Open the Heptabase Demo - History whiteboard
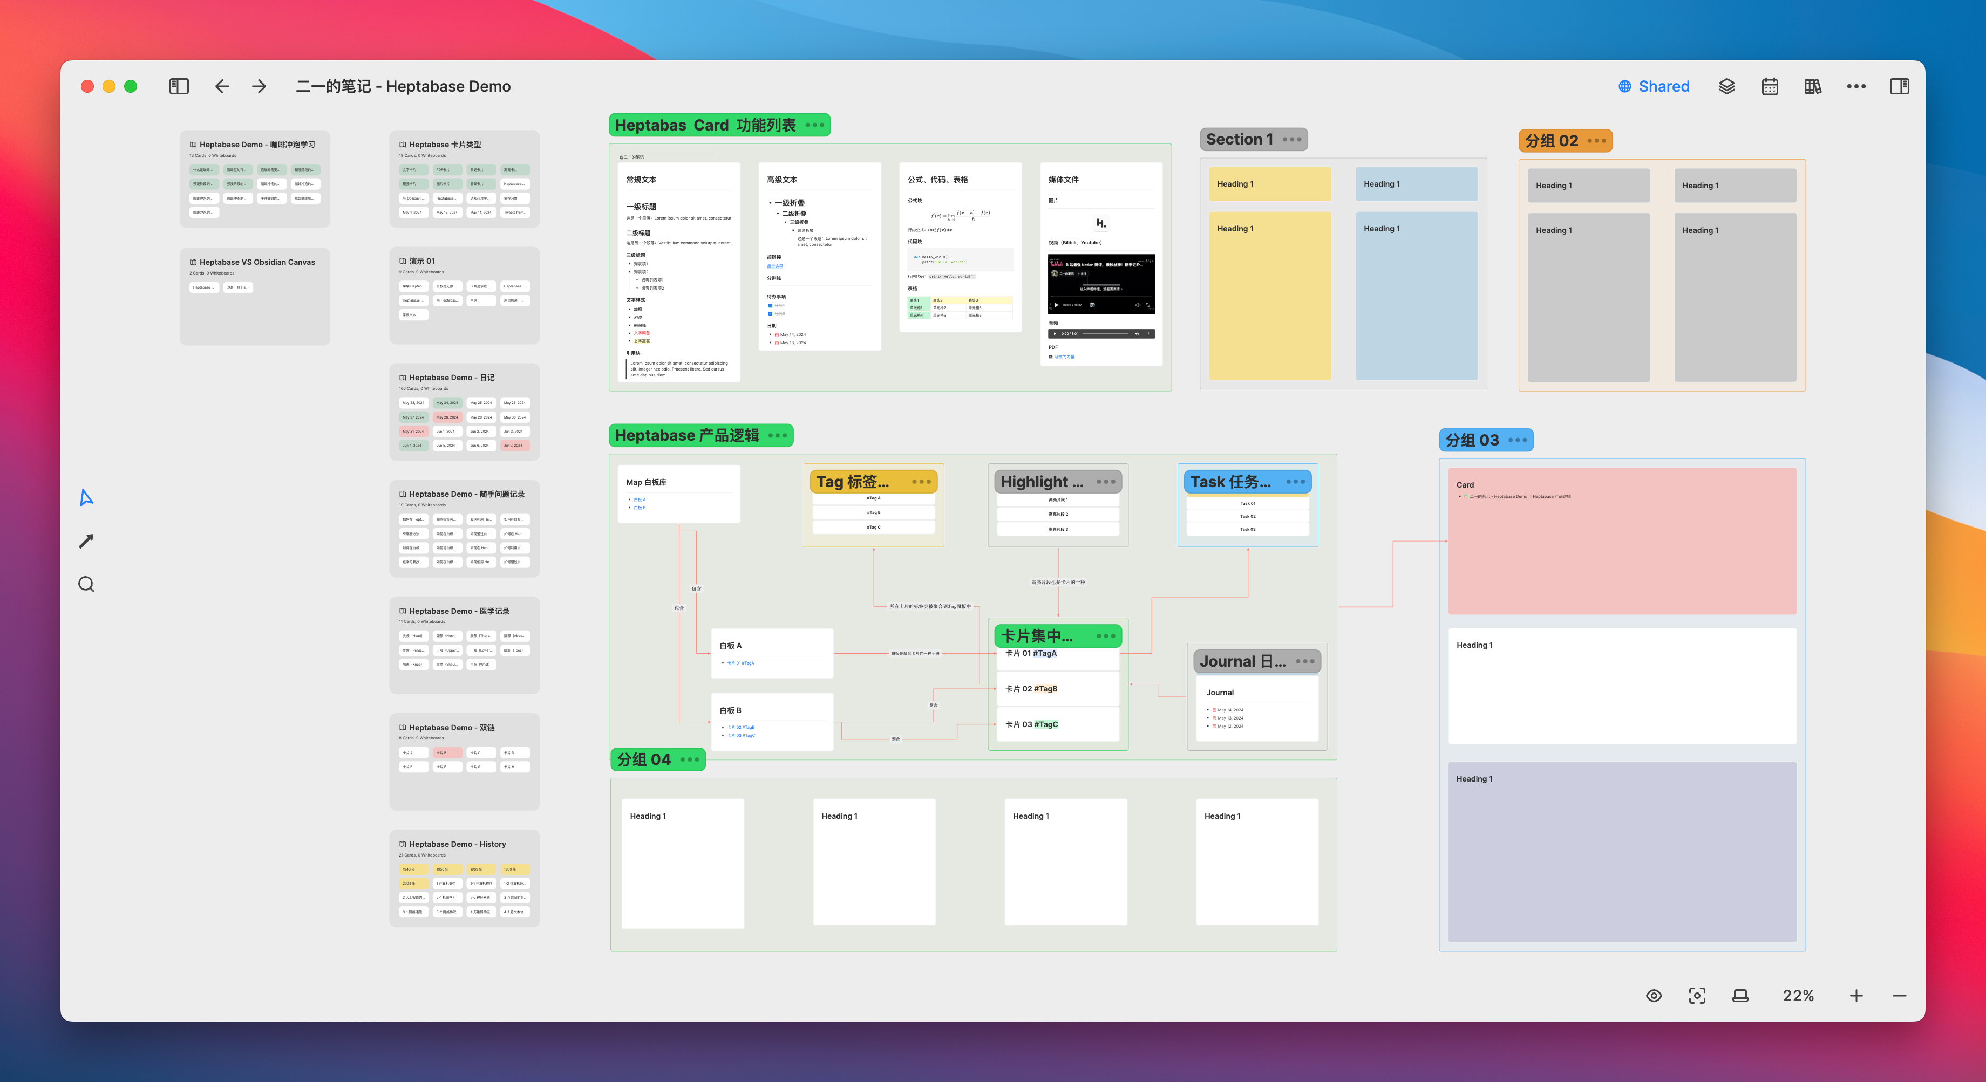 pos(464,879)
